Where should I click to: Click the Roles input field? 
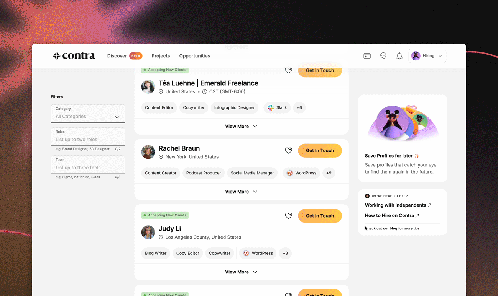(88, 137)
